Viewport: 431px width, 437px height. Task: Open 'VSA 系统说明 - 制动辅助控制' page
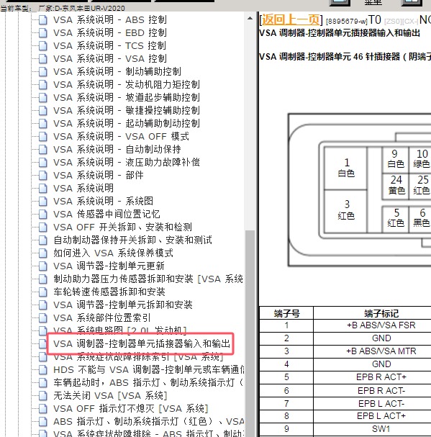[117, 71]
